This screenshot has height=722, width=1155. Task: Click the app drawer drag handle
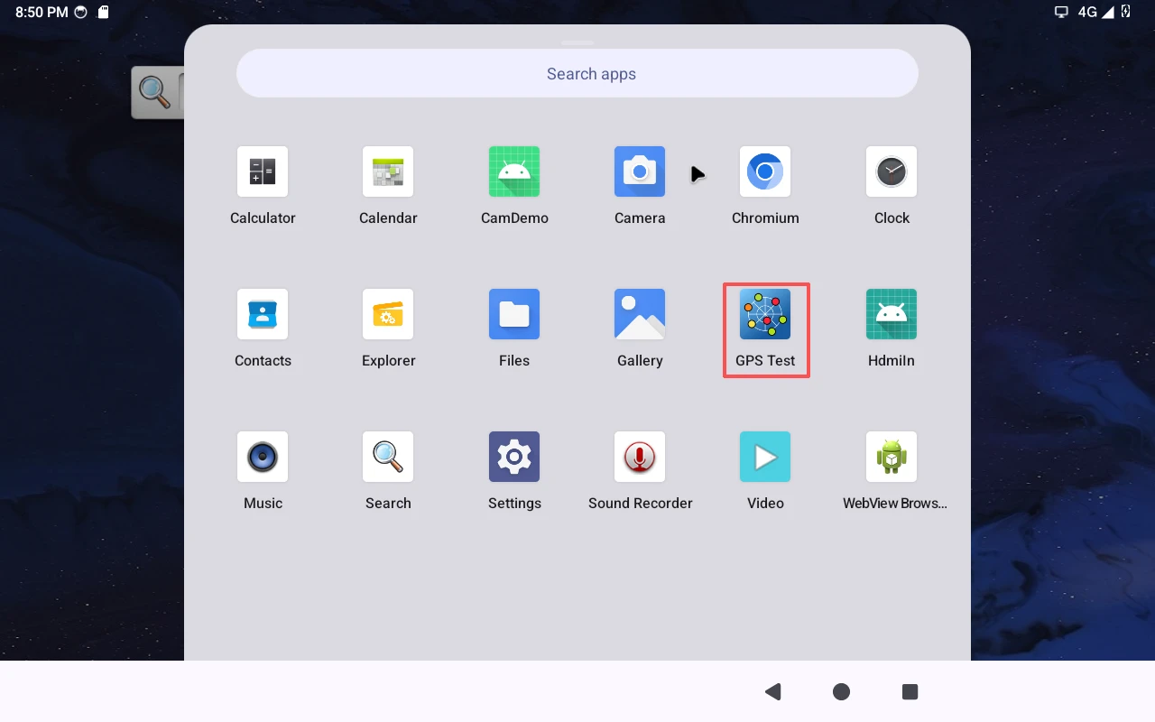pos(577,42)
